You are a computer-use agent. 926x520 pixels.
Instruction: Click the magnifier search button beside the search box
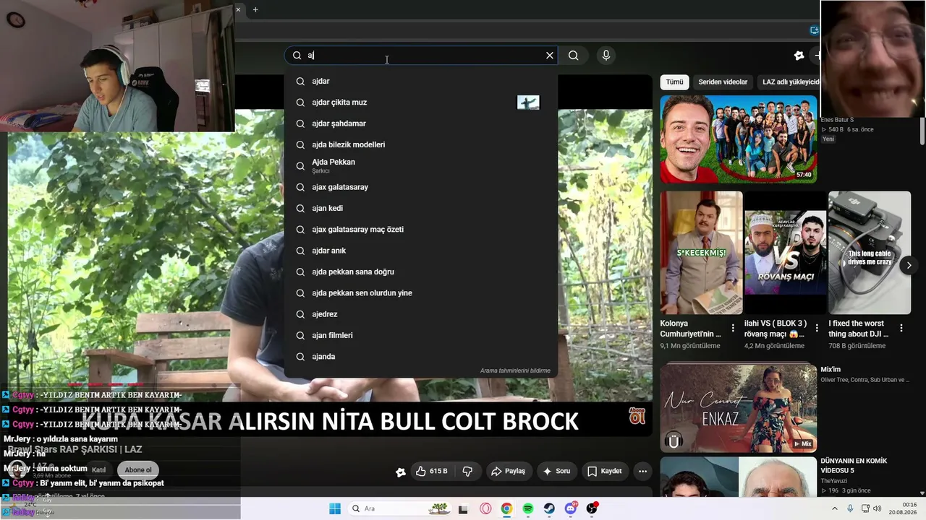(573, 56)
